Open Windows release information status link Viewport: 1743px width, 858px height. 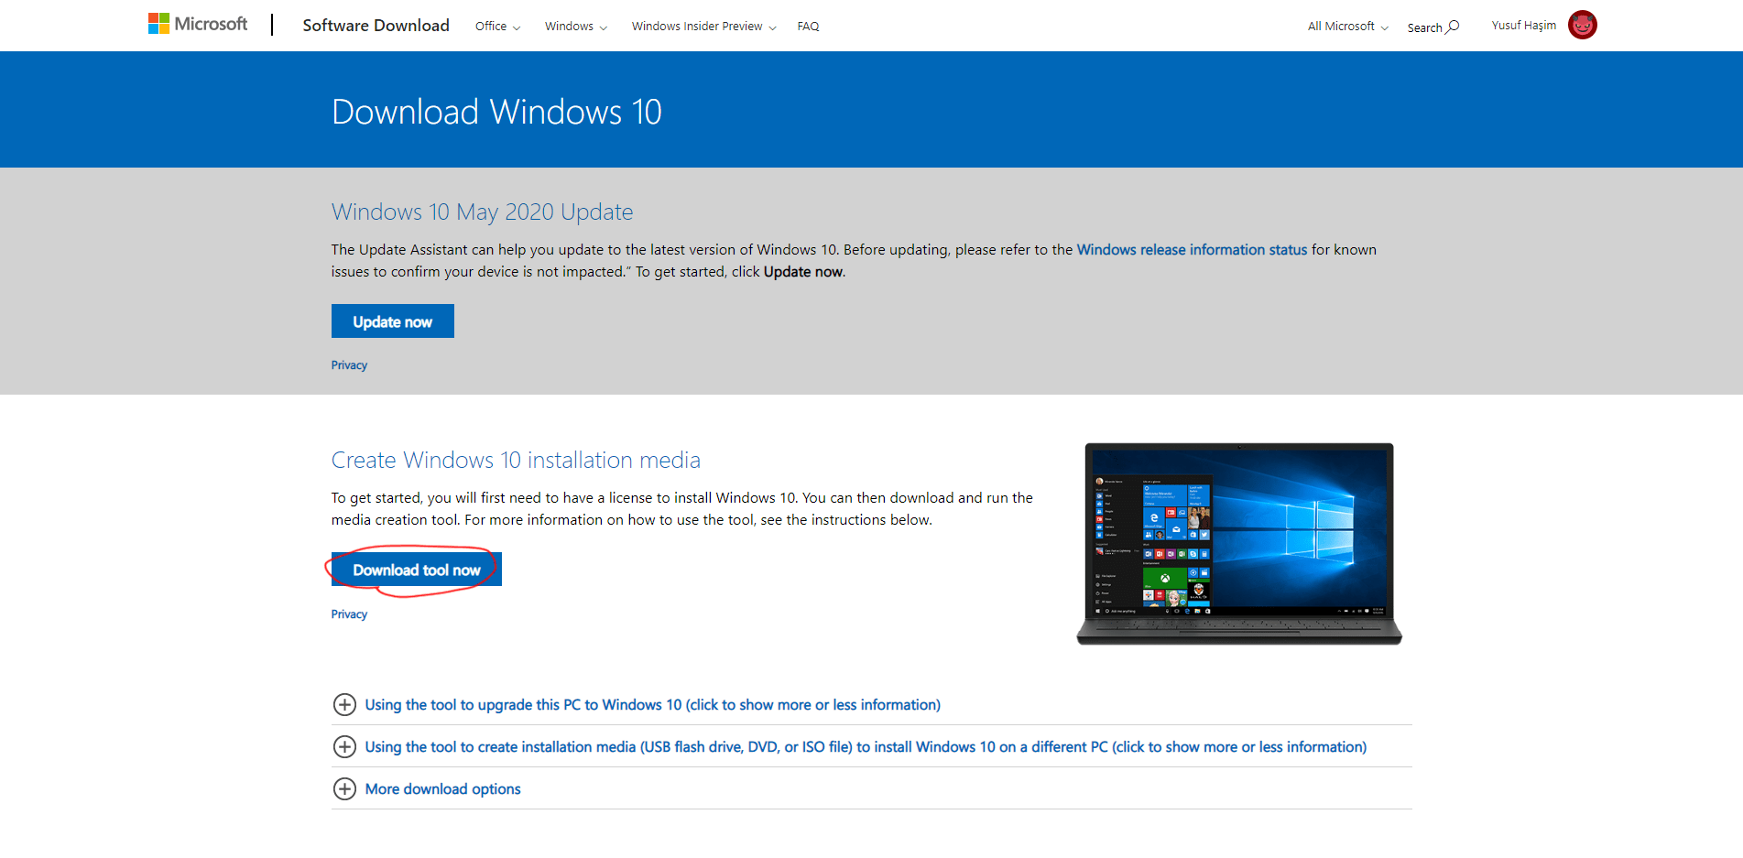pyautogui.click(x=1192, y=250)
